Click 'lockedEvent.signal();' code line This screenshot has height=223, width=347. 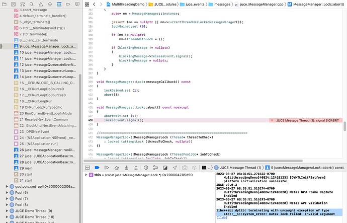pyautogui.click(x=124, y=120)
